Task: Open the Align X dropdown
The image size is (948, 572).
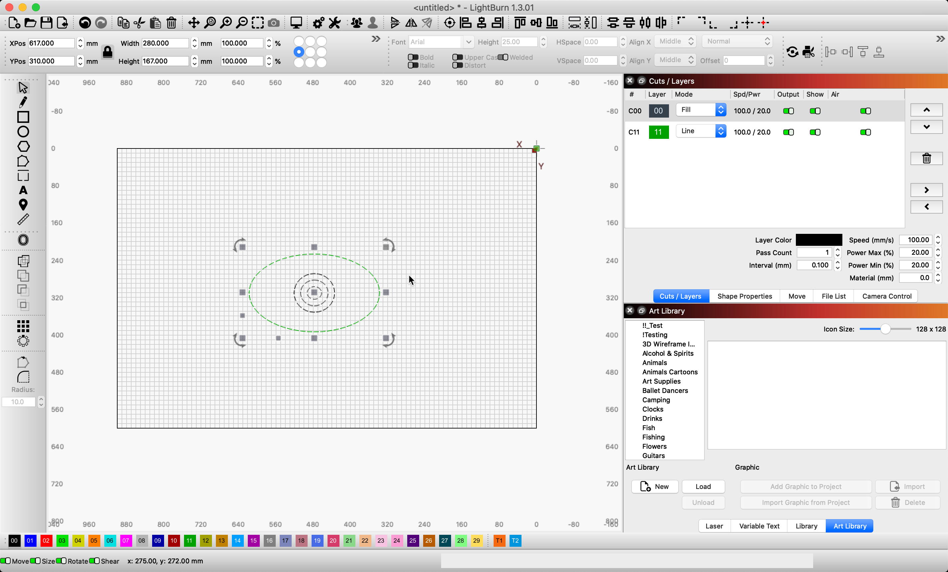Action: coord(675,42)
